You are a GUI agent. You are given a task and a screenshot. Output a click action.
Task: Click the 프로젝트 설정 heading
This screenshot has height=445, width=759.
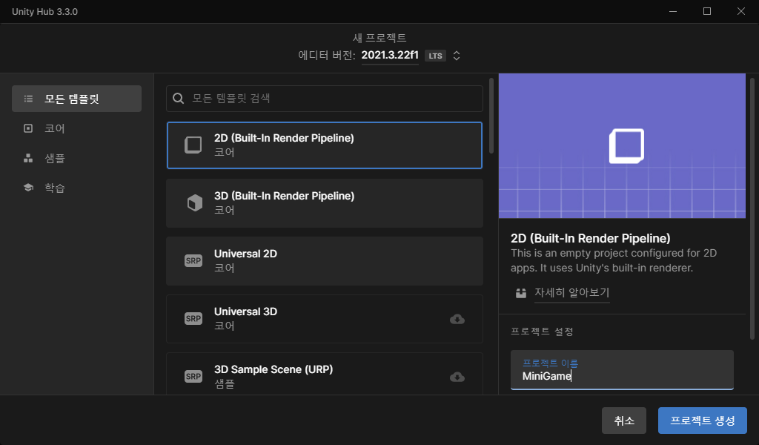(542, 332)
